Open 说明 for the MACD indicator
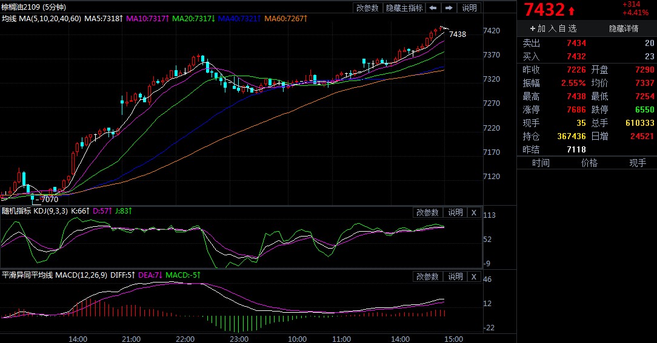Viewport: 657px width, 343px height. coord(455,276)
